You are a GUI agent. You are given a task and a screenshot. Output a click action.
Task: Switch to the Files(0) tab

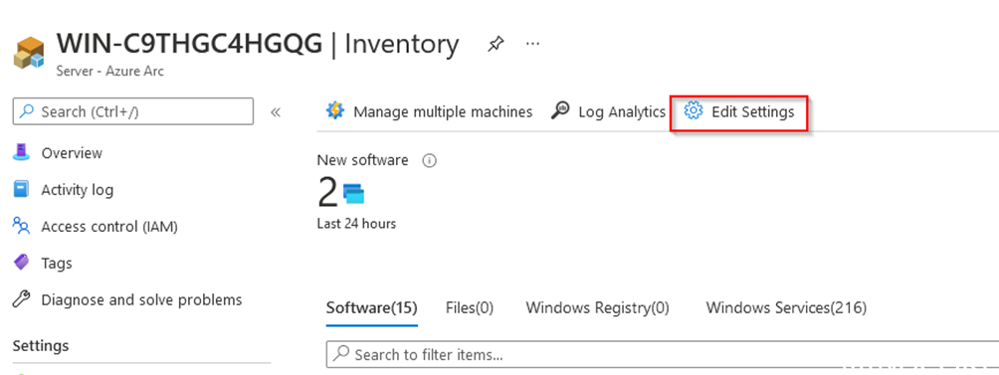click(470, 308)
